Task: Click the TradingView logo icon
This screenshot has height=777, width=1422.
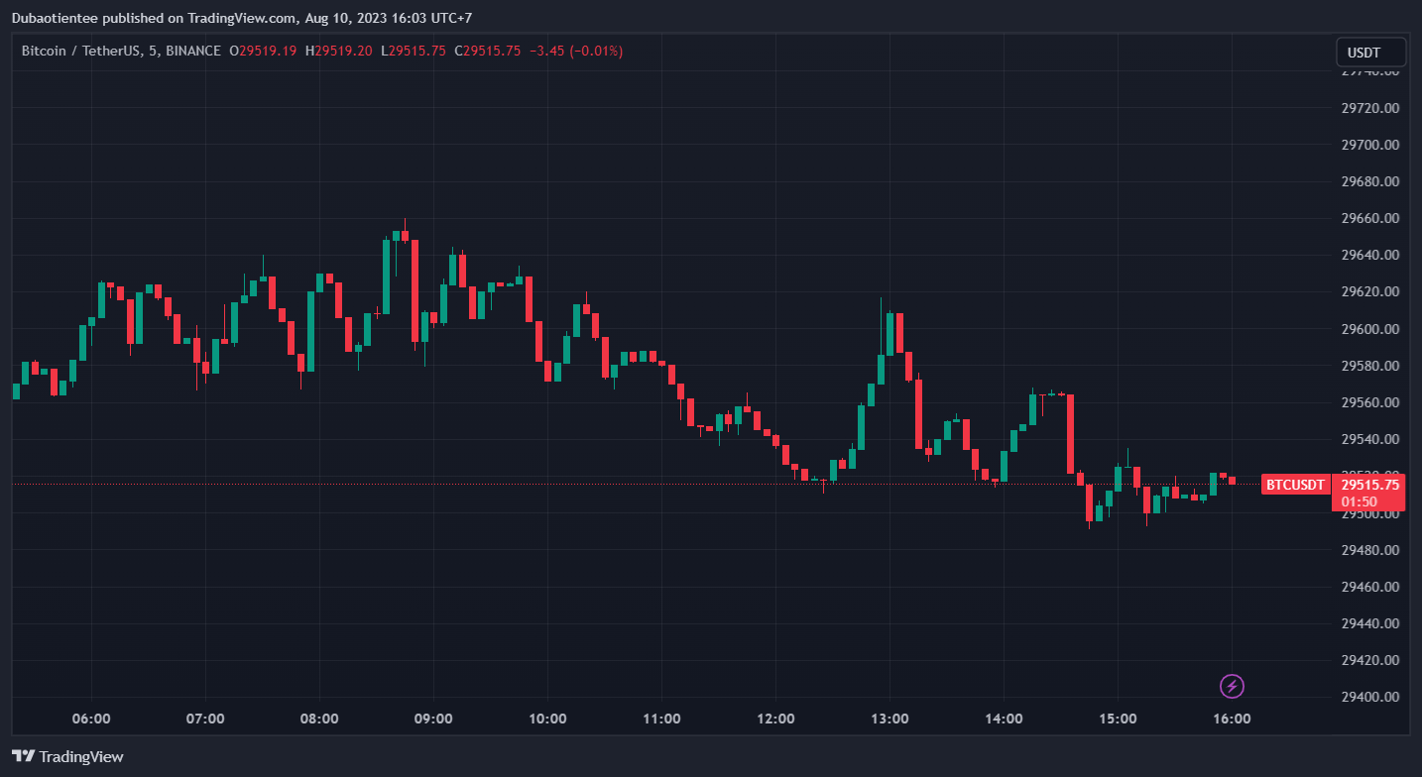Action: pyautogui.click(x=24, y=756)
